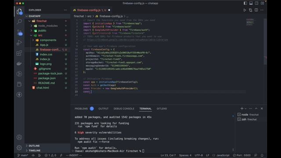
Task: Open logo.png in the explorer
Action: point(48,64)
